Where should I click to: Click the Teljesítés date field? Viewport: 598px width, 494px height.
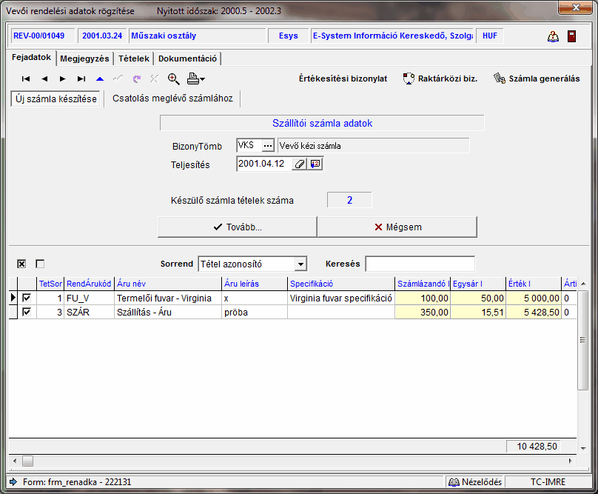click(264, 164)
